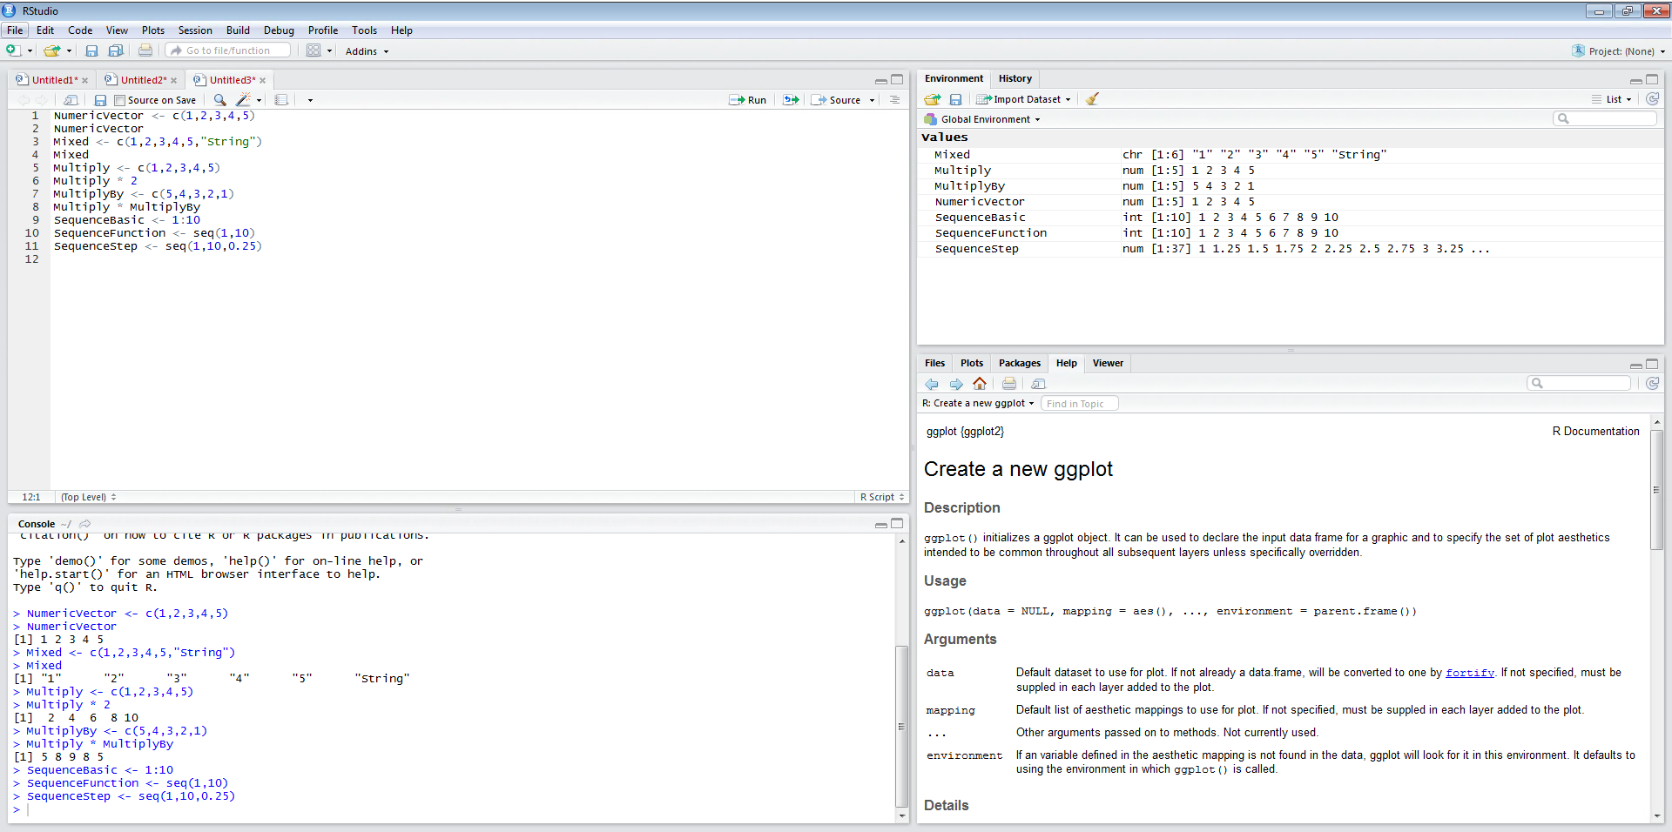This screenshot has width=1672, height=832.
Task: Maximize the source editor pane
Action: [x=897, y=79]
